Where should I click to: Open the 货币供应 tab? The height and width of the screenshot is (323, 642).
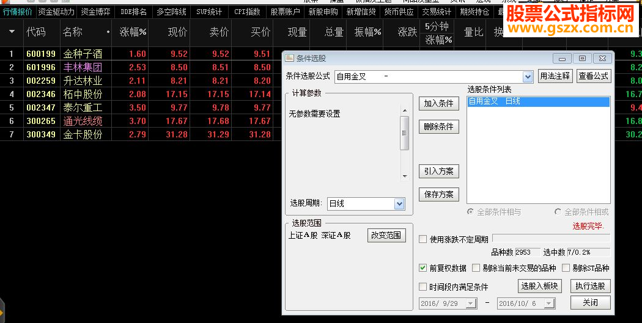coord(399,12)
